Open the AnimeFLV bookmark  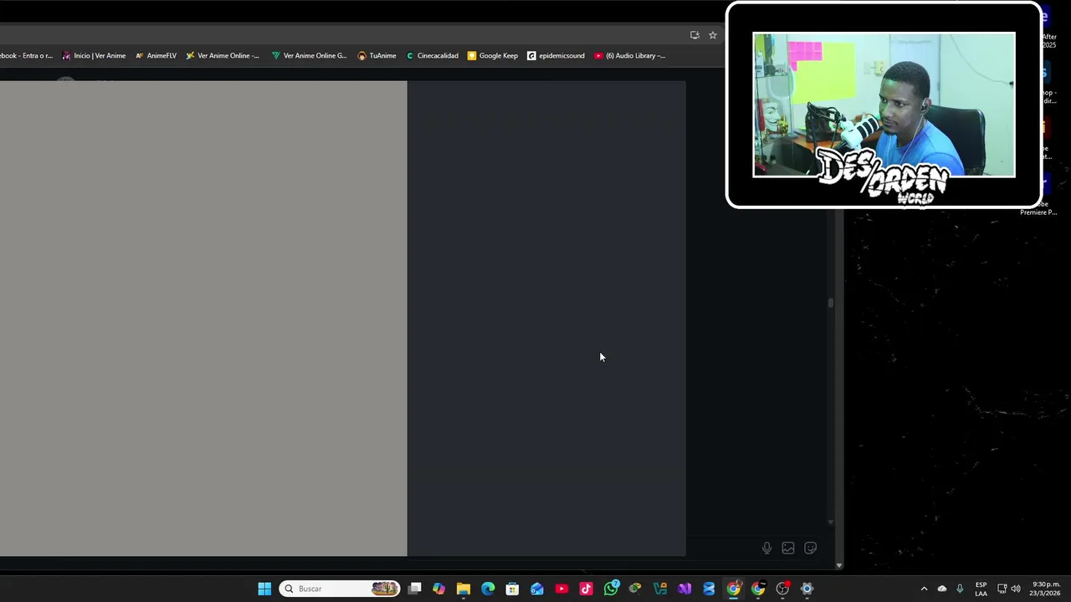click(156, 56)
